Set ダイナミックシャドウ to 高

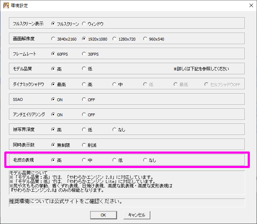point(84,84)
